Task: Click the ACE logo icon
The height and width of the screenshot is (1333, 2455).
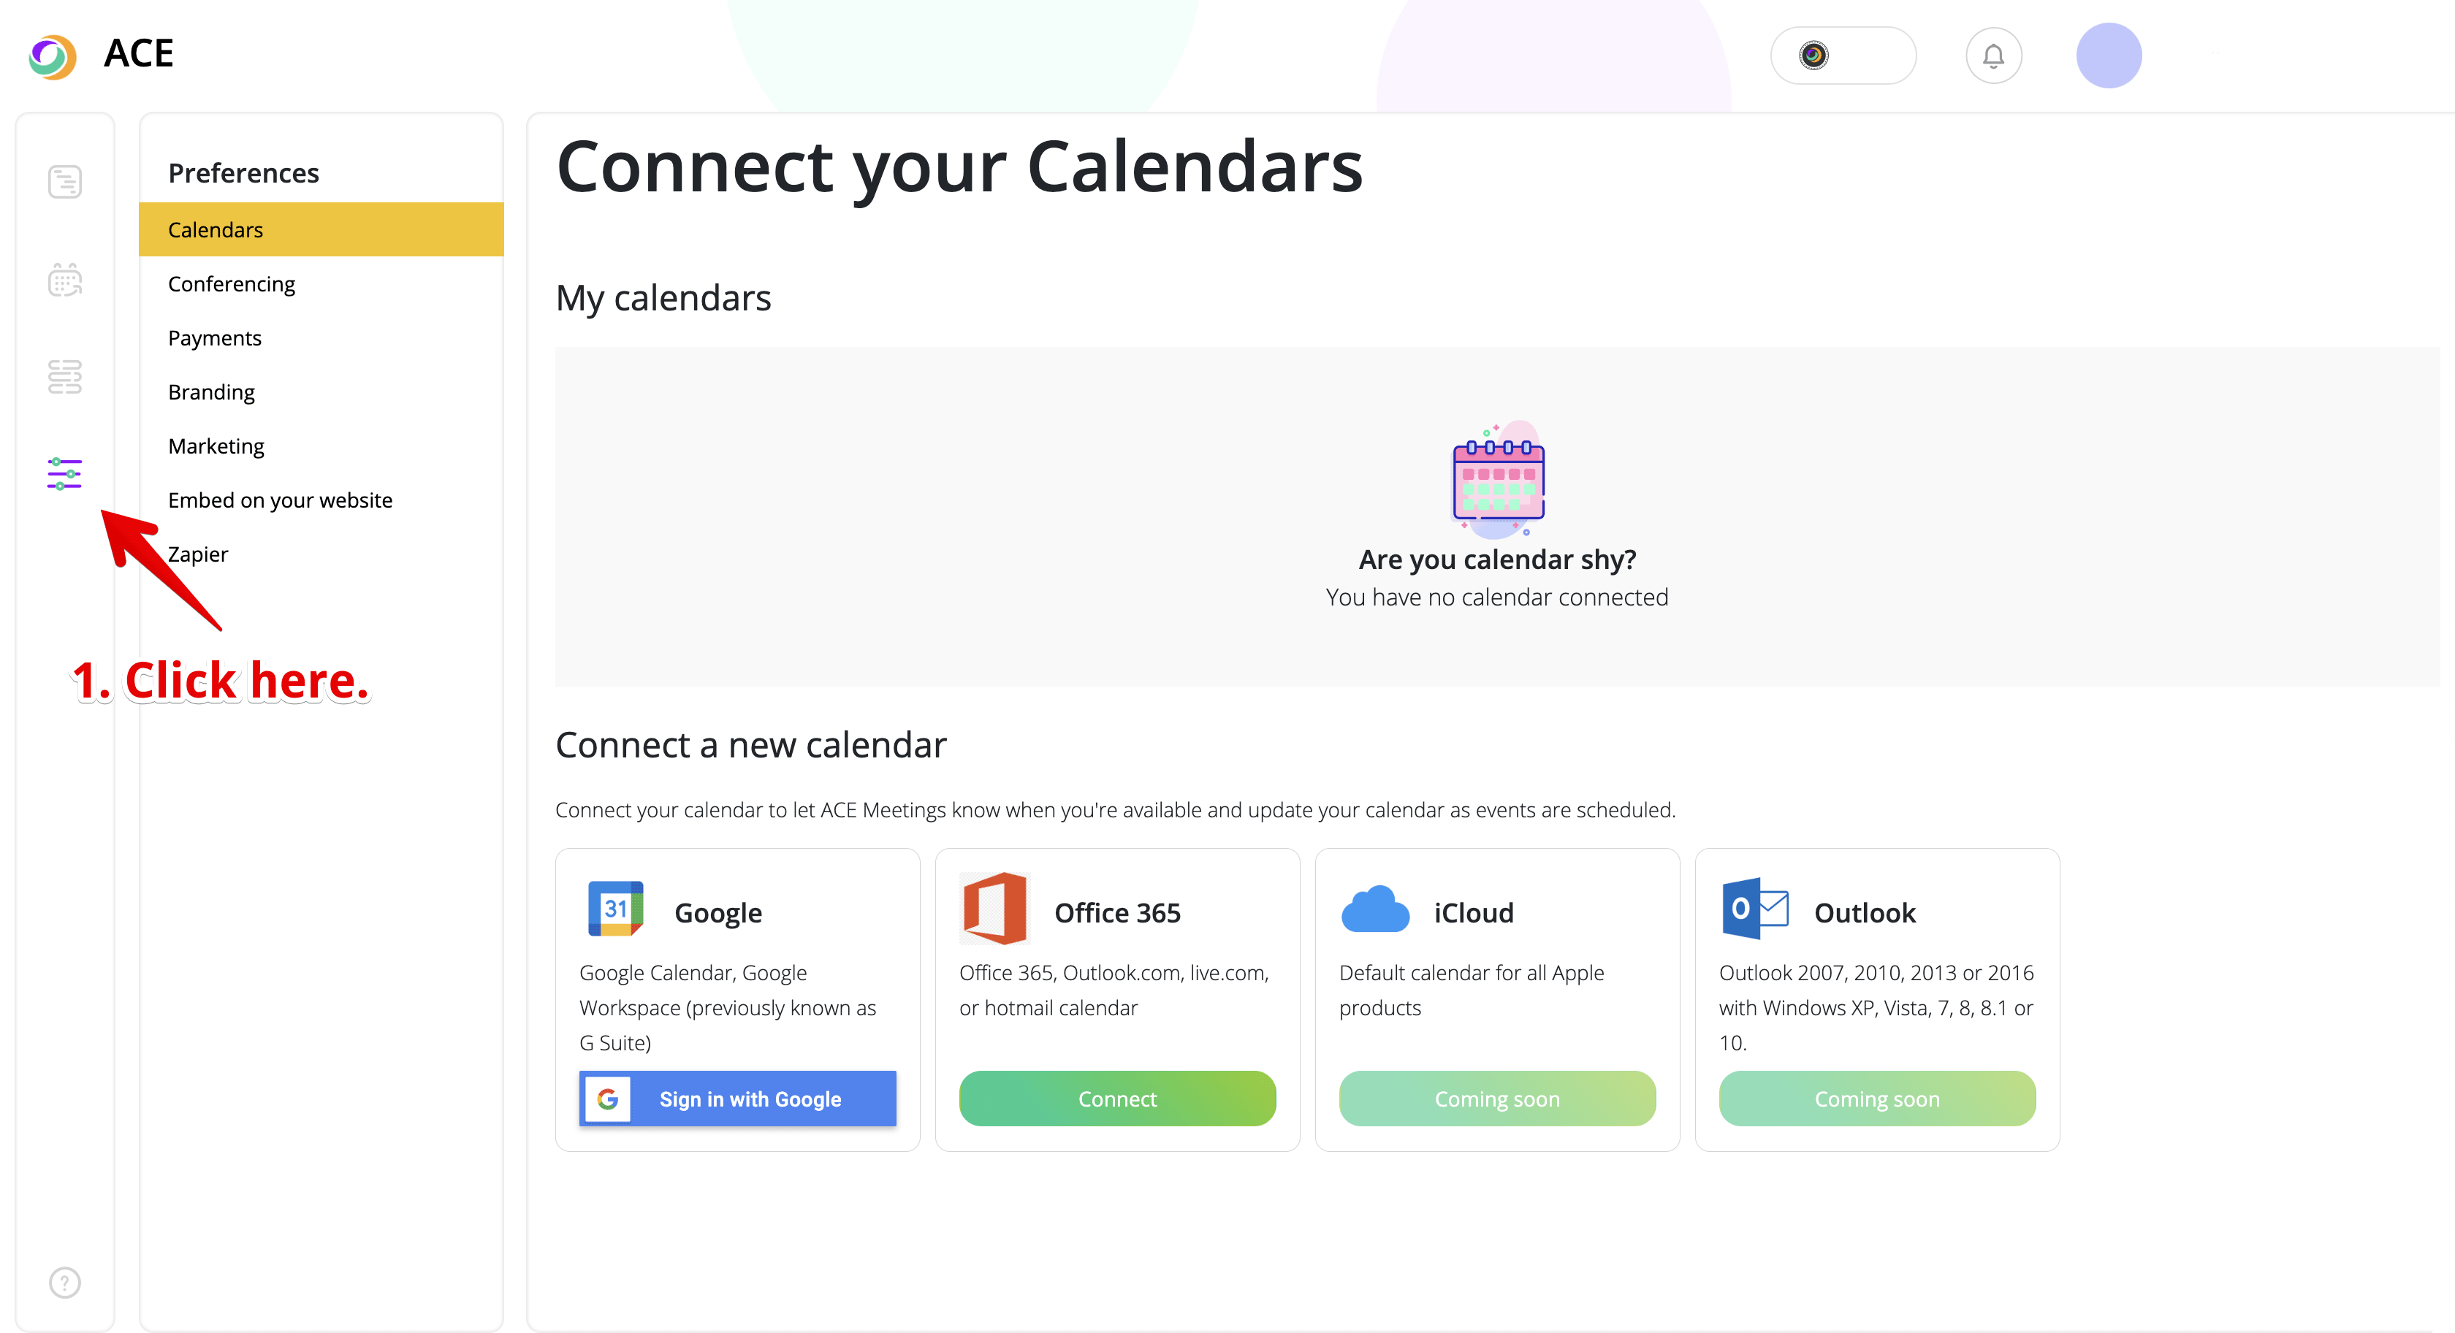Action: point(53,56)
